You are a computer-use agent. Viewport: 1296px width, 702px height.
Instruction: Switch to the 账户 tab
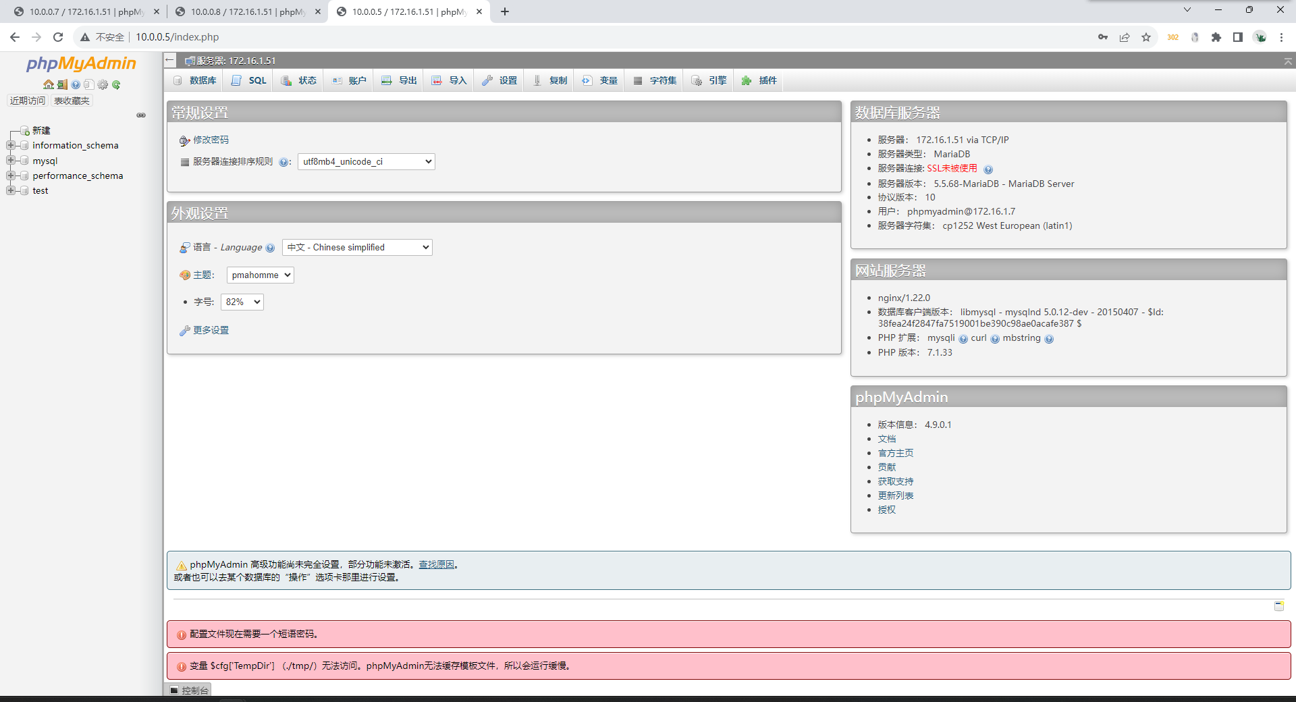349,80
